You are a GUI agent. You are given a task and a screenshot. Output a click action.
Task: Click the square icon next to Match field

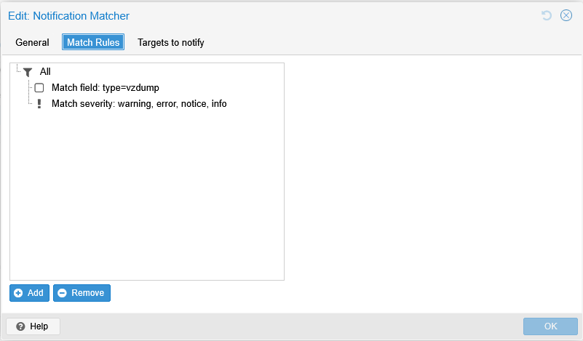tap(39, 88)
